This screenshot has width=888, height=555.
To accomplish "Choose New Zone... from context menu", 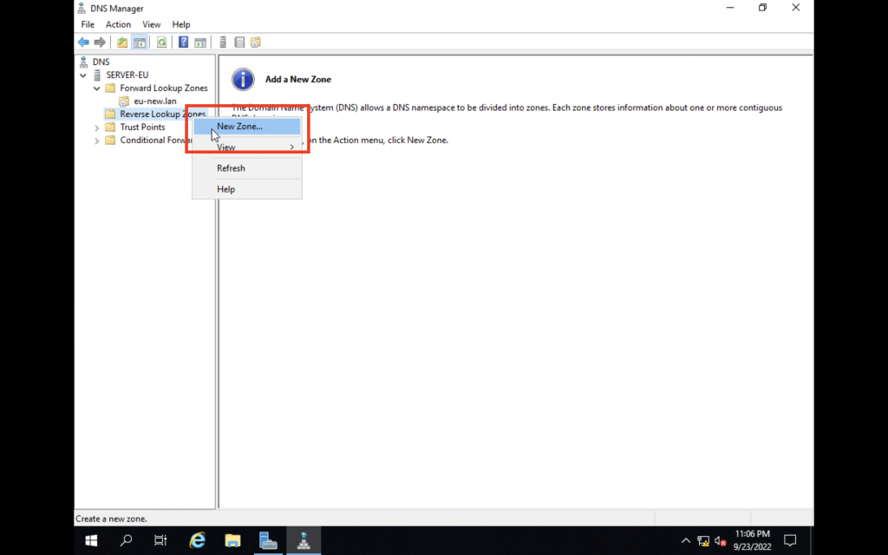I will pos(247,127).
